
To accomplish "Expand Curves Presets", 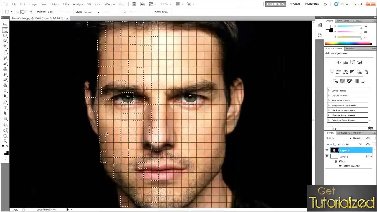I will click(x=329, y=95).
